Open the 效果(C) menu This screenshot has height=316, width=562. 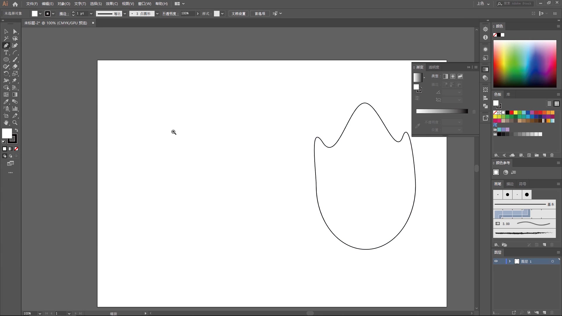[112, 4]
